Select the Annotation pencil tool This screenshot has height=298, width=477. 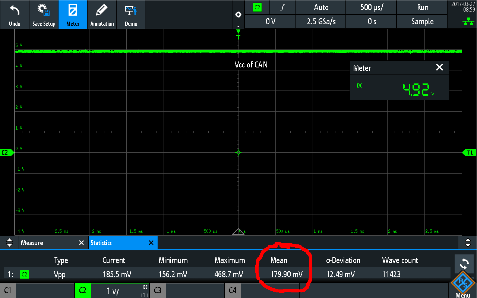(x=102, y=15)
